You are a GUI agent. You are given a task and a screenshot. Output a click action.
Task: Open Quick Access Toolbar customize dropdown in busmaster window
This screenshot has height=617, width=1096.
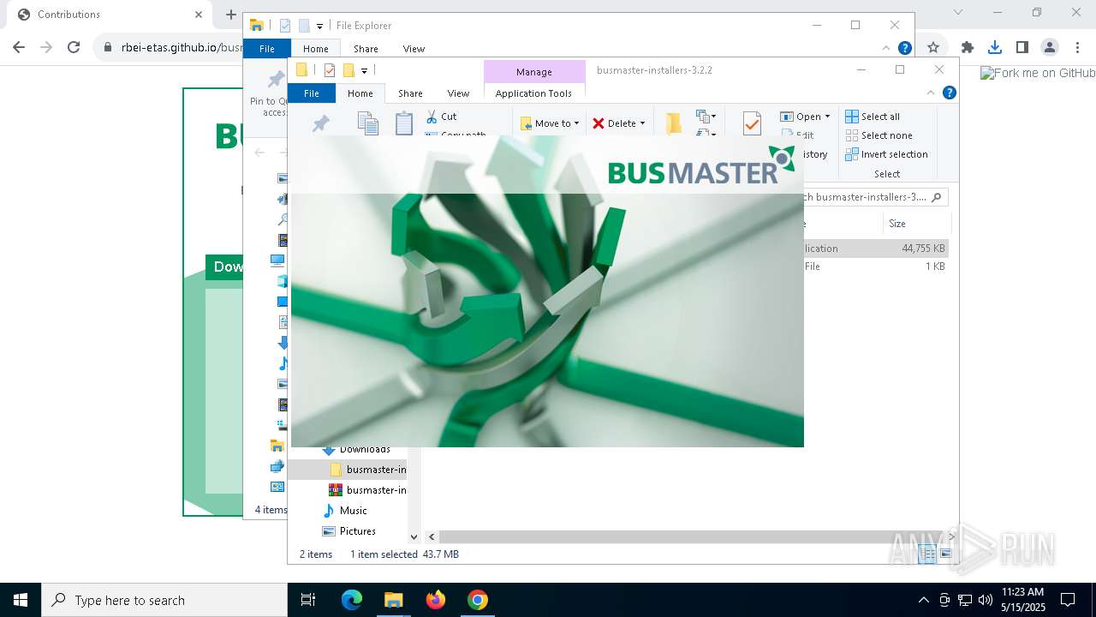pos(364,70)
